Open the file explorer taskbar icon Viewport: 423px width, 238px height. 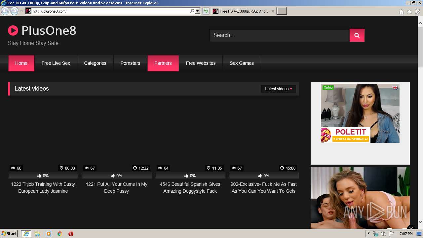(37, 234)
